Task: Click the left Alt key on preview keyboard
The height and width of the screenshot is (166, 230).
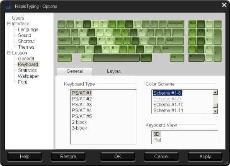Action: click(86, 58)
